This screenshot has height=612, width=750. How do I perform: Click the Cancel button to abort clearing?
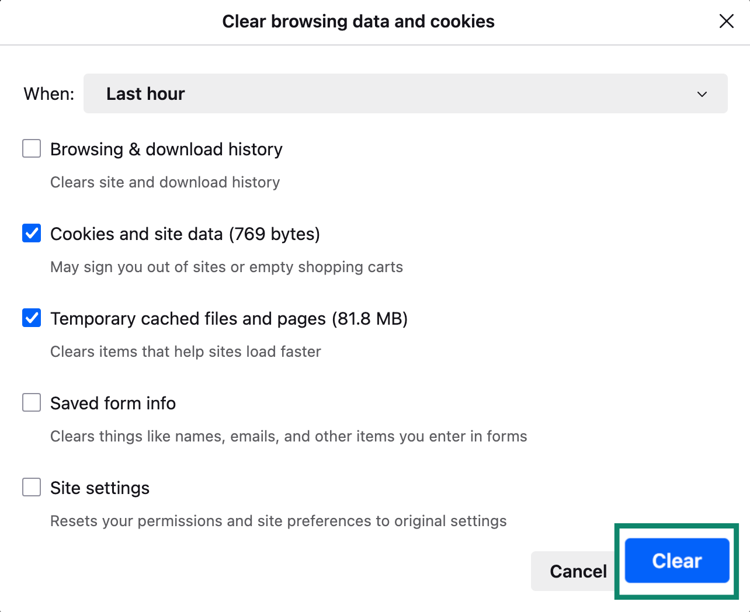578,571
